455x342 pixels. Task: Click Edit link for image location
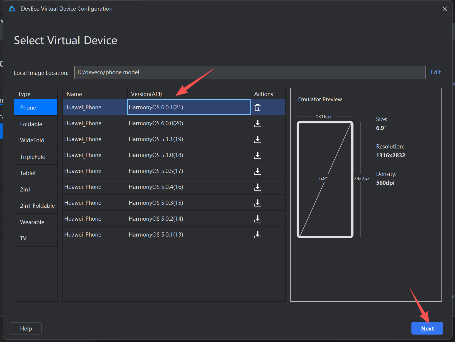(436, 72)
